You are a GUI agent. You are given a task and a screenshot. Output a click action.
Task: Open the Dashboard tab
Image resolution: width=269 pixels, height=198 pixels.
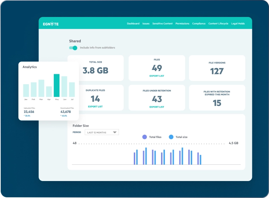(x=133, y=24)
